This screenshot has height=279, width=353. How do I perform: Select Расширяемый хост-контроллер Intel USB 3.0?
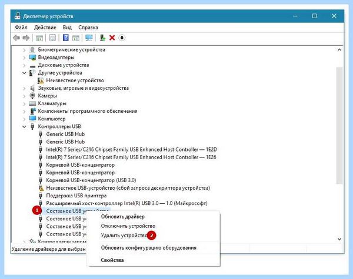coord(126,203)
